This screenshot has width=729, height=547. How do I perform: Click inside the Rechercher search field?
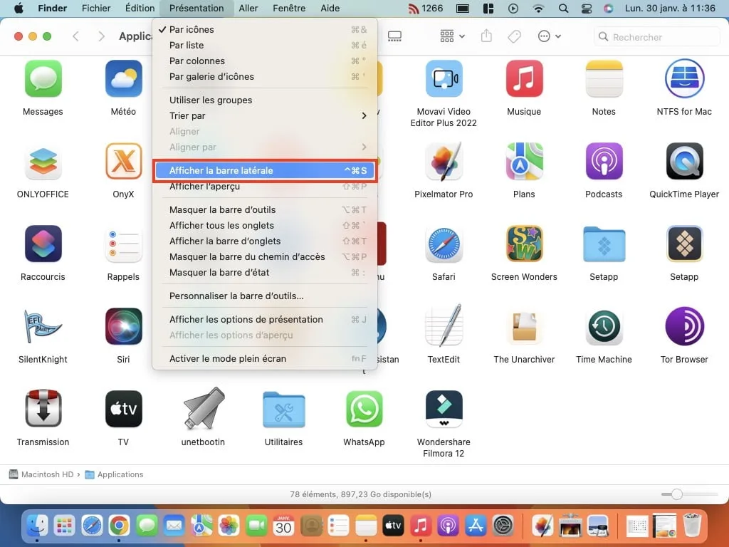(x=655, y=36)
